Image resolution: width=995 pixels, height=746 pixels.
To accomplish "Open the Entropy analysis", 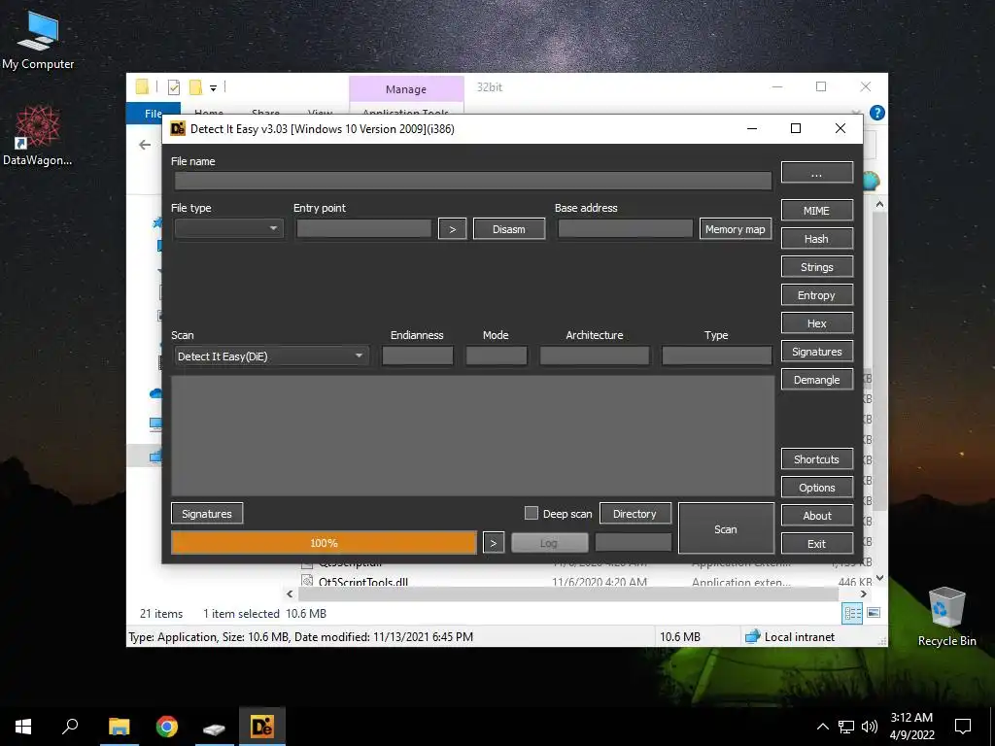I will (816, 295).
